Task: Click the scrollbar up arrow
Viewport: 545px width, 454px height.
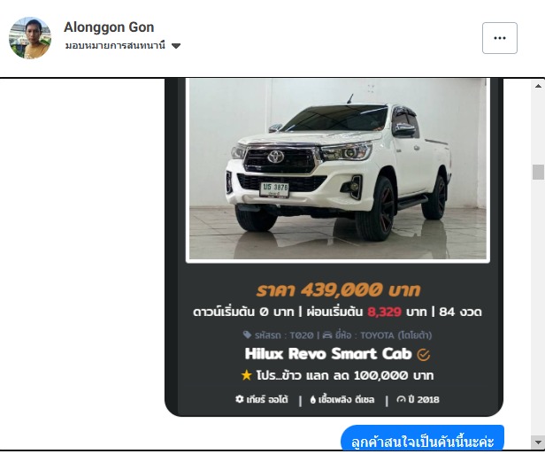Action: [x=538, y=86]
